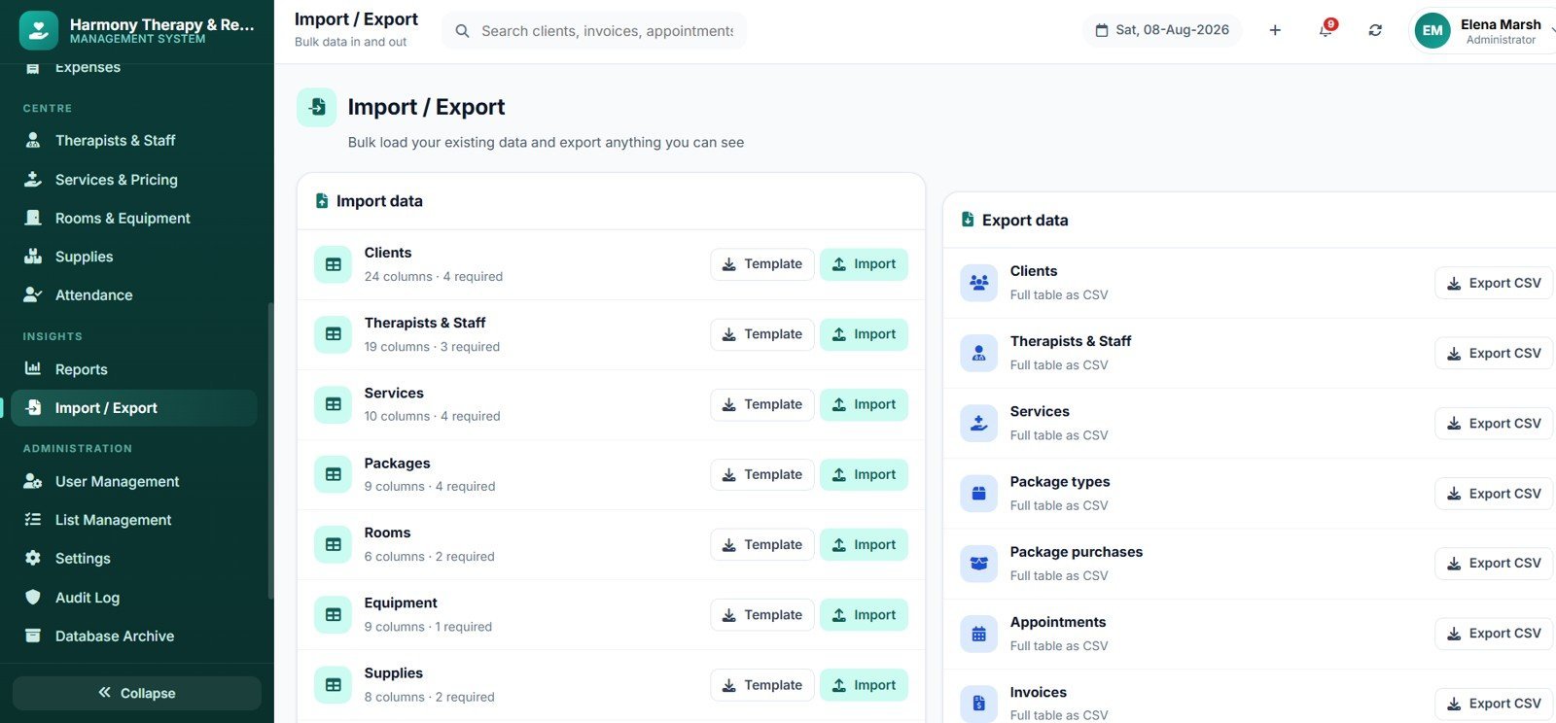Export Therapists & Staff as CSV
This screenshot has height=723, width=1556.
coord(1494,353)
